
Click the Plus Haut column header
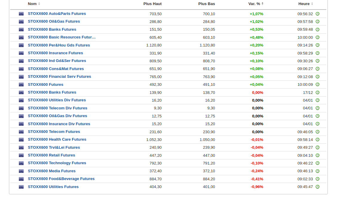(x=152, y=4)
